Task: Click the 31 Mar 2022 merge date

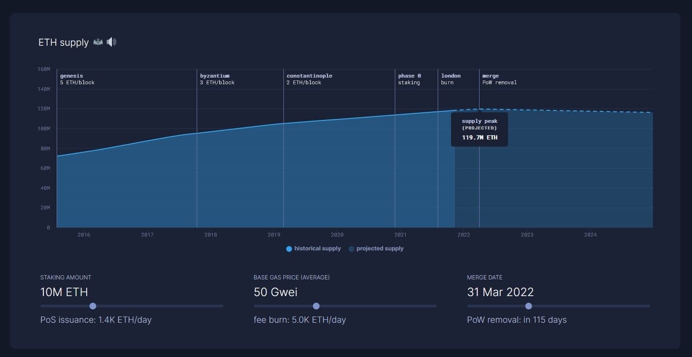Action: click(x=500, y=292)
